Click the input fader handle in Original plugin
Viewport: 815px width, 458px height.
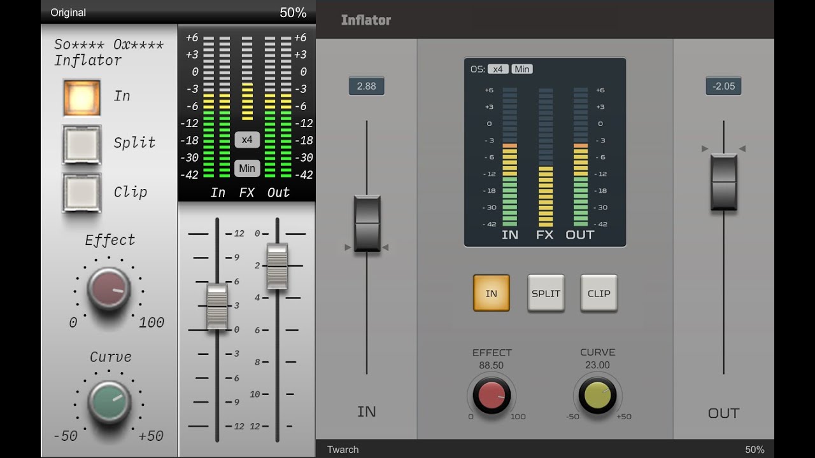click(217, 307)
